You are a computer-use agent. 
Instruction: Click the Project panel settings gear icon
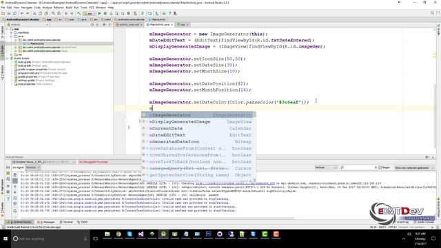click(104, 25)
